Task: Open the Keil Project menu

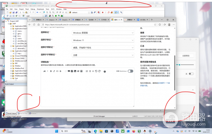Action: pos(21,9)
